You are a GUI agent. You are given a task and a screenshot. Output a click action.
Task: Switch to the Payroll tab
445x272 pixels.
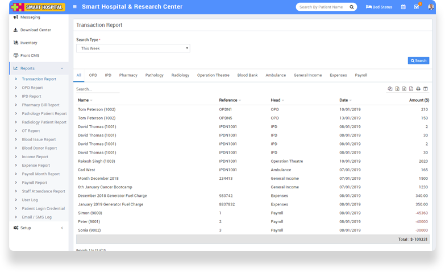coord(361,75)
